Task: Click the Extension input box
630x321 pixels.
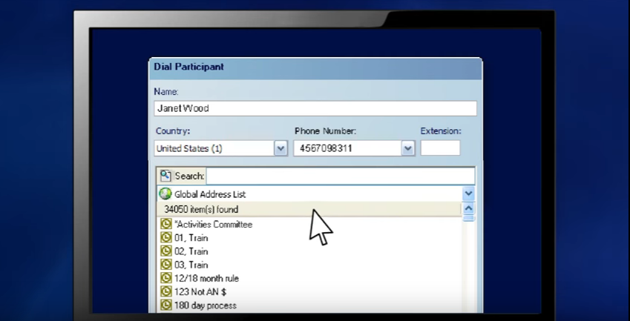Action: click(x=440, y=148)
